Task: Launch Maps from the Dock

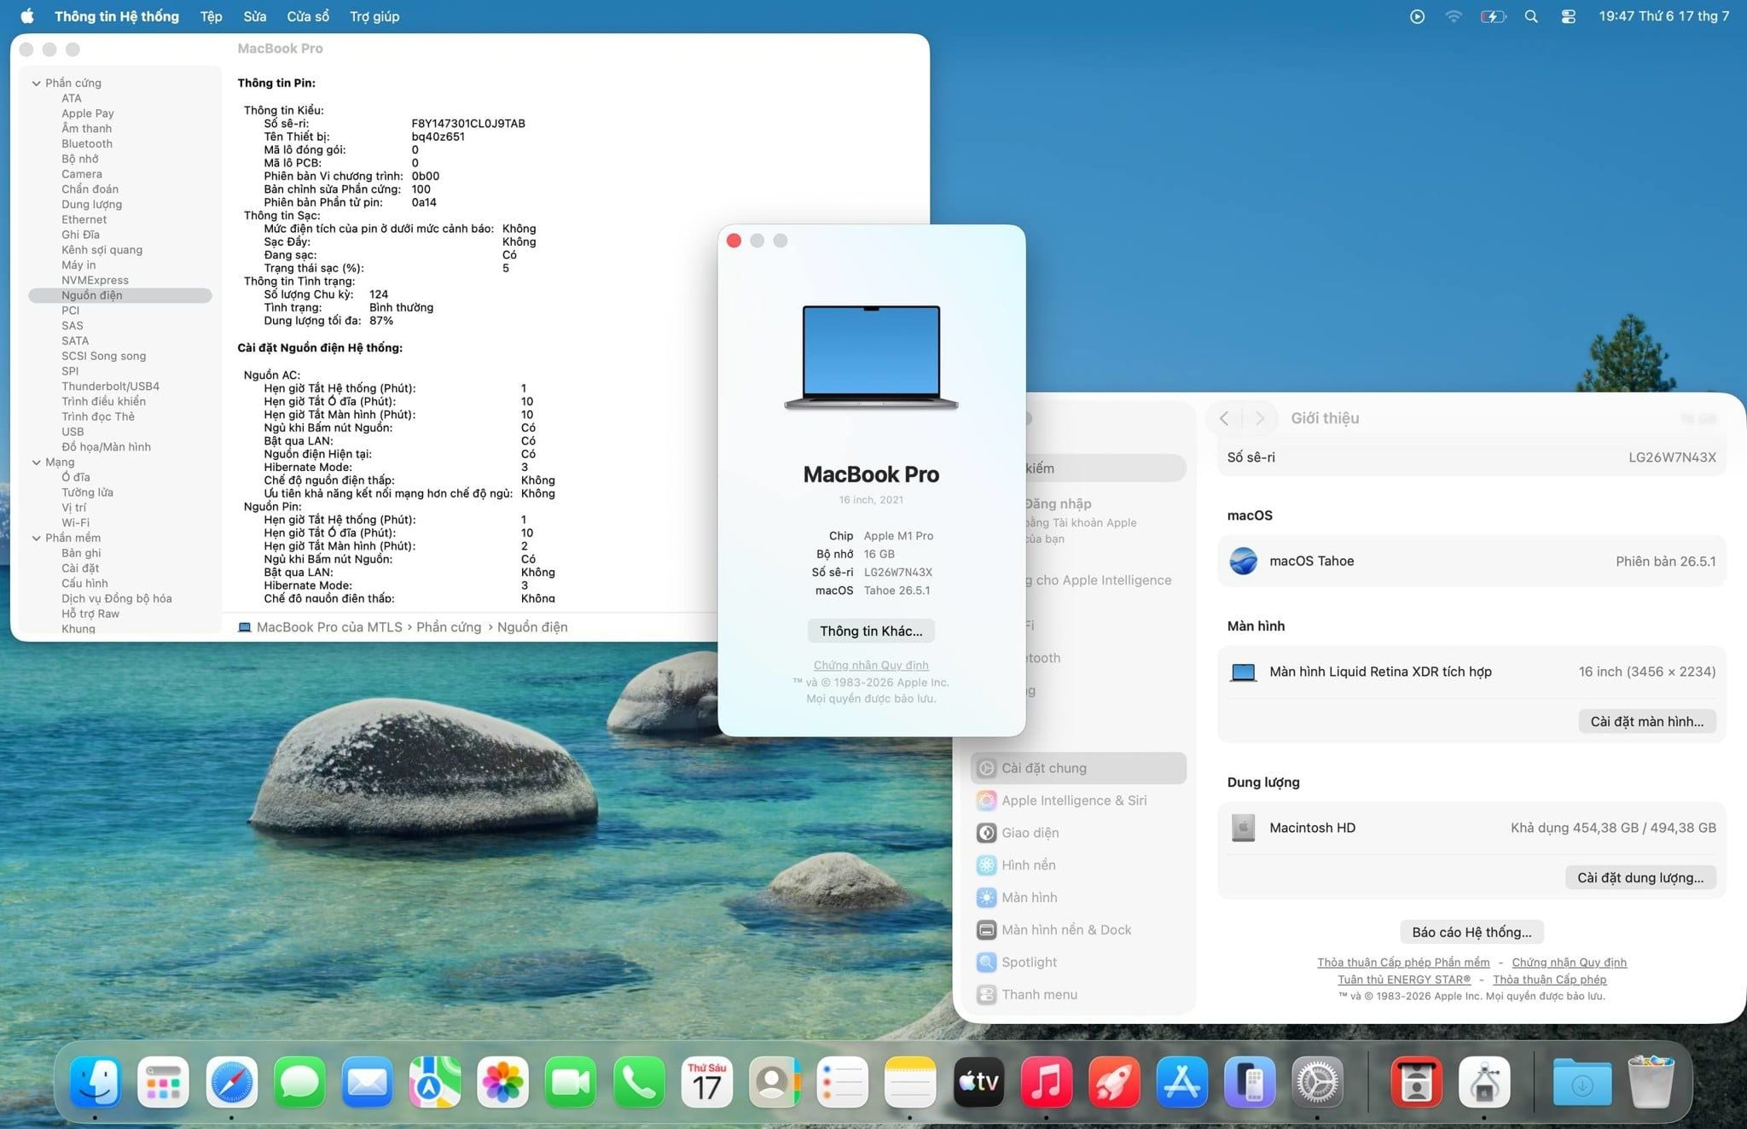Action: point(435,1082)
